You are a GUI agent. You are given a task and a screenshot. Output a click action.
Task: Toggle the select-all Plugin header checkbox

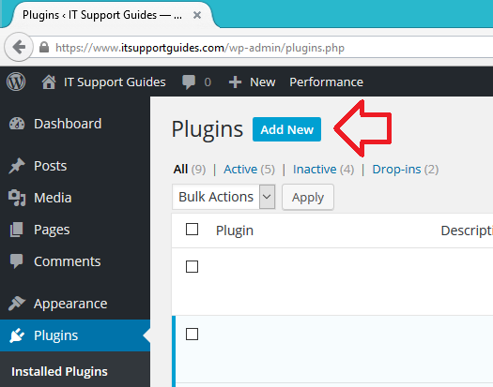click(x=192, y=230)
